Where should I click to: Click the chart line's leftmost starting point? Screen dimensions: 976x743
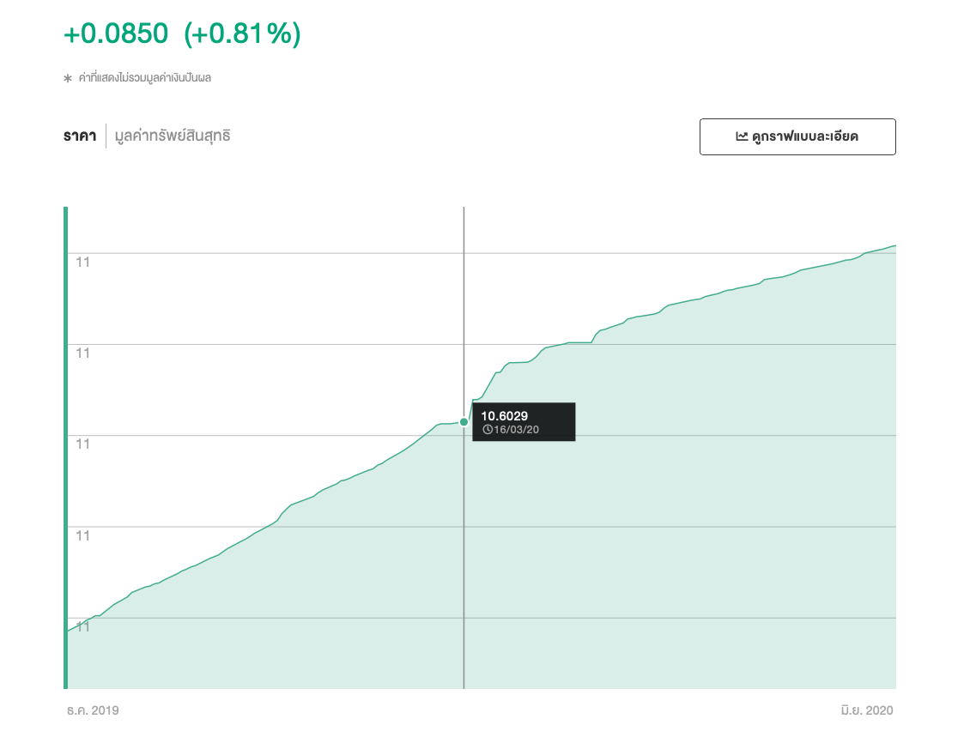[x=69, y=631]
